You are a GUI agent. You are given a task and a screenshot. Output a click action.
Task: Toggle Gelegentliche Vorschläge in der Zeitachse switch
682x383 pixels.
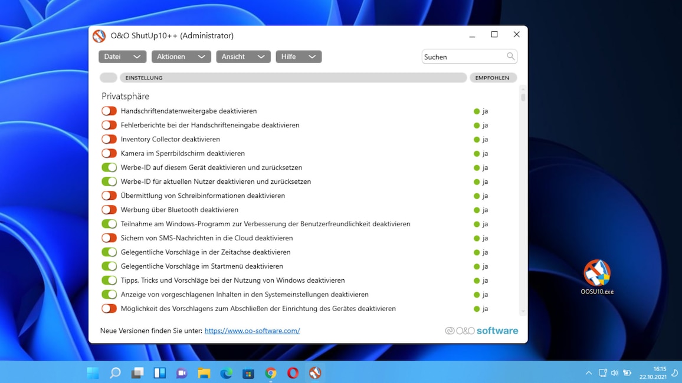click(x=109, y=252)
